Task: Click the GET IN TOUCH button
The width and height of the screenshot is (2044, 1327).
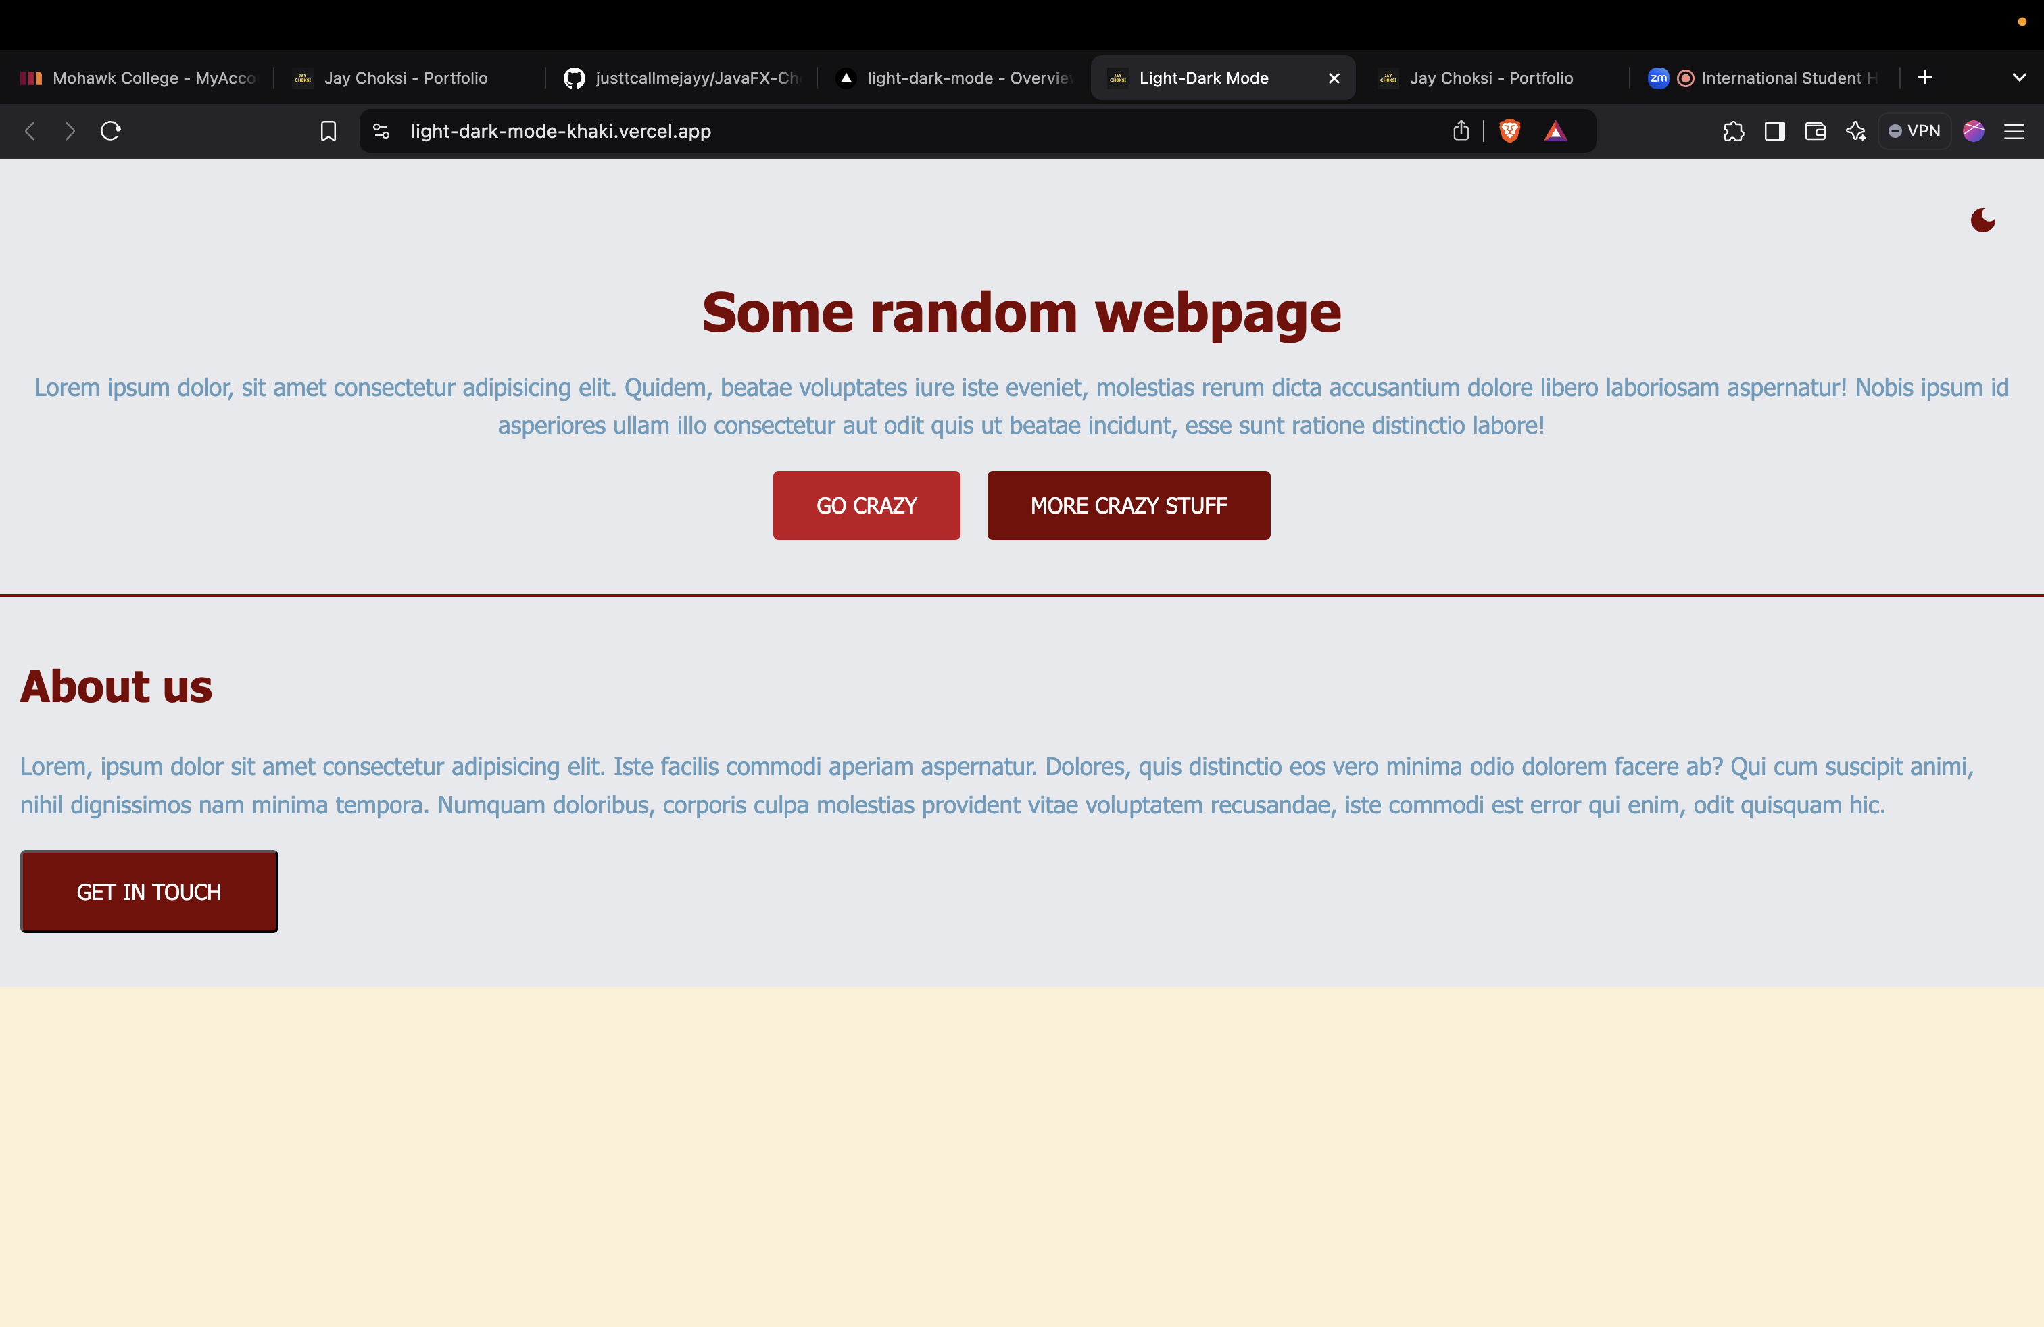Action: pos(147,892)
